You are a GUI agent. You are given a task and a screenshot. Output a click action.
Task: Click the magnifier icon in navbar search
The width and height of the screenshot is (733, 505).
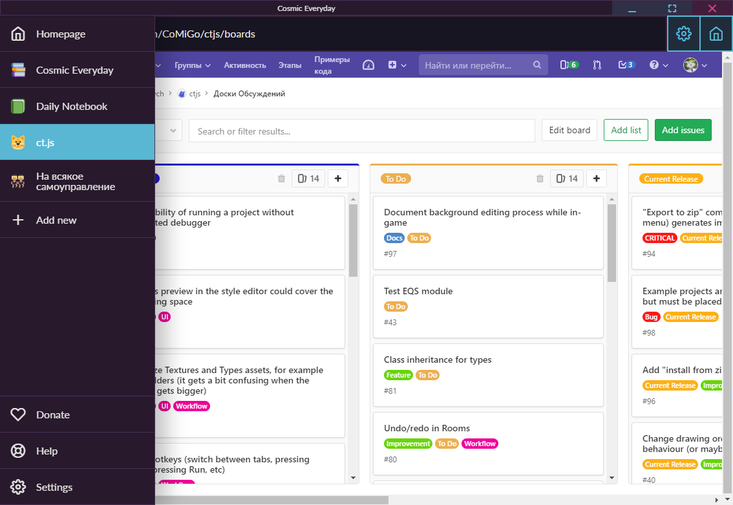[x=537, y=65]
